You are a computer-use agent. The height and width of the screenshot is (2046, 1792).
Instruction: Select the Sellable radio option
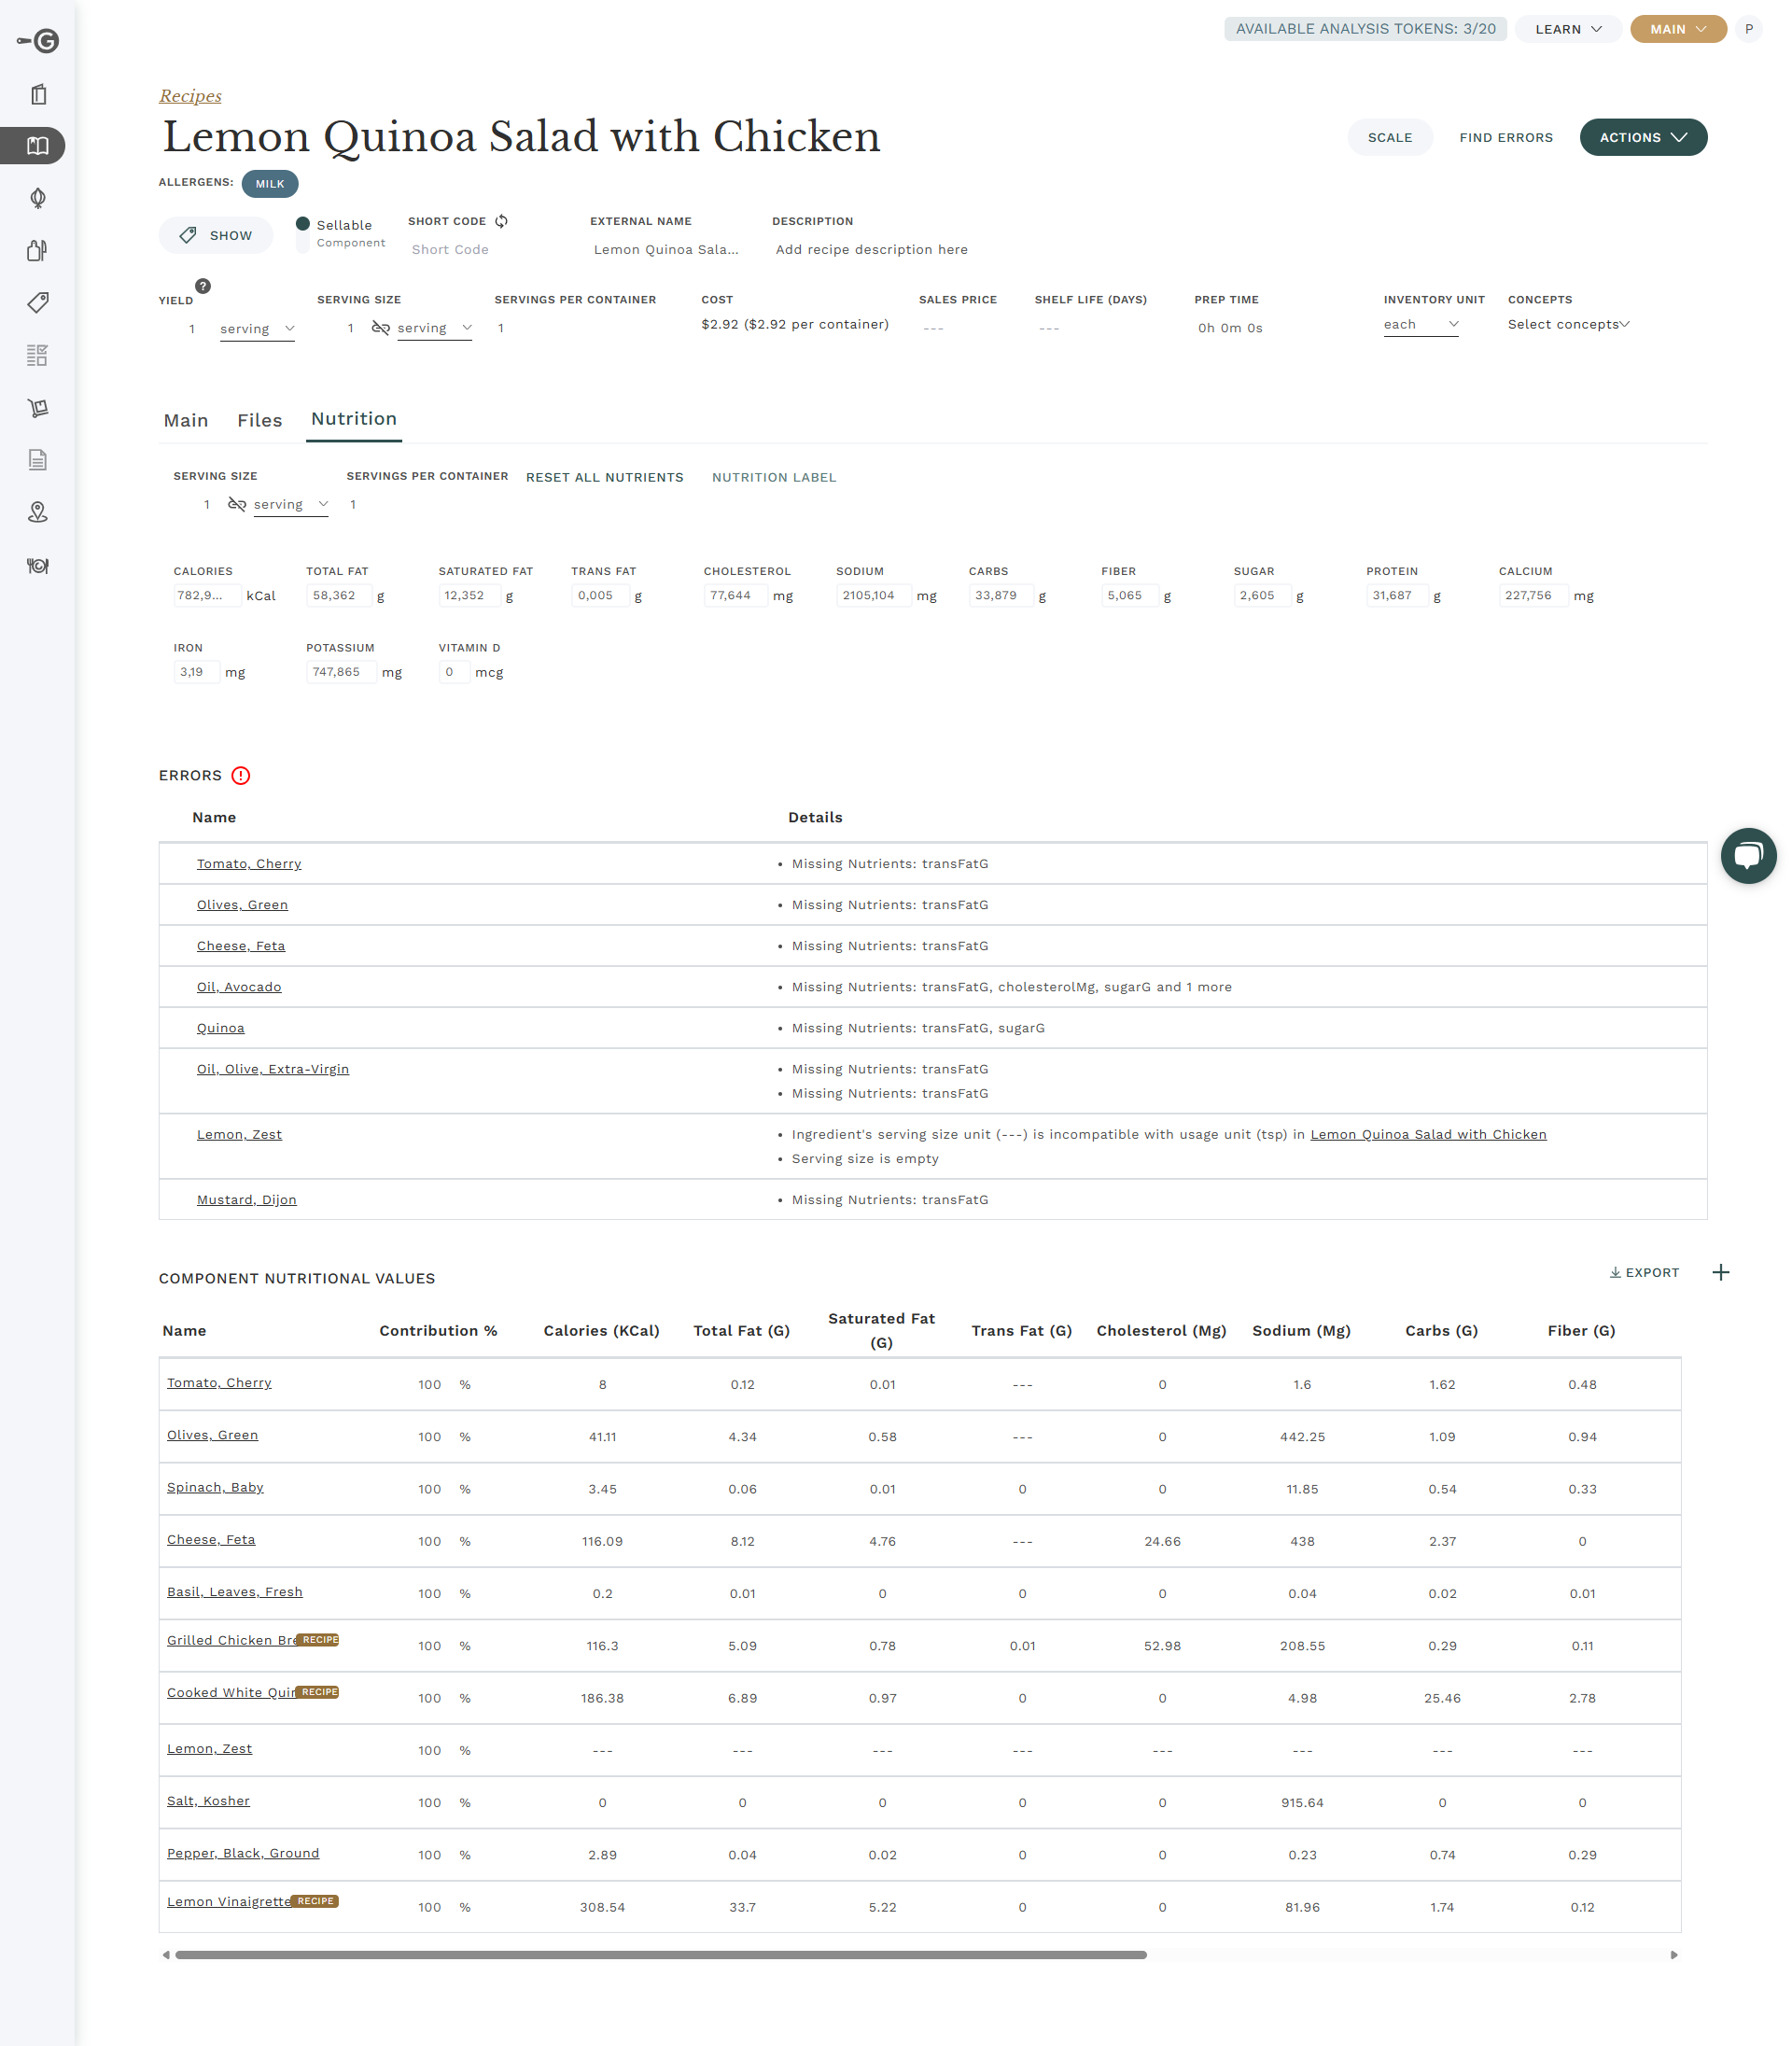pyautogui.click(x=303, y=224)
